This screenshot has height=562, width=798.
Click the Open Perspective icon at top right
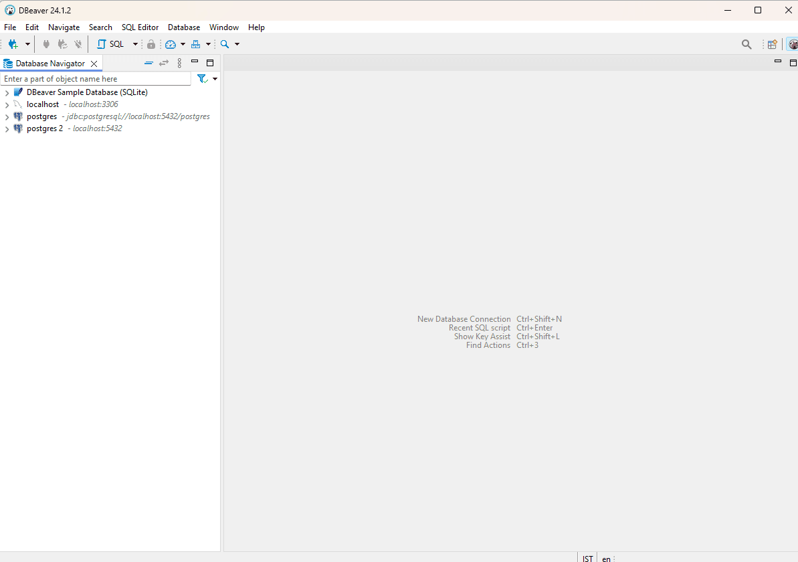(x=772, y=44)
